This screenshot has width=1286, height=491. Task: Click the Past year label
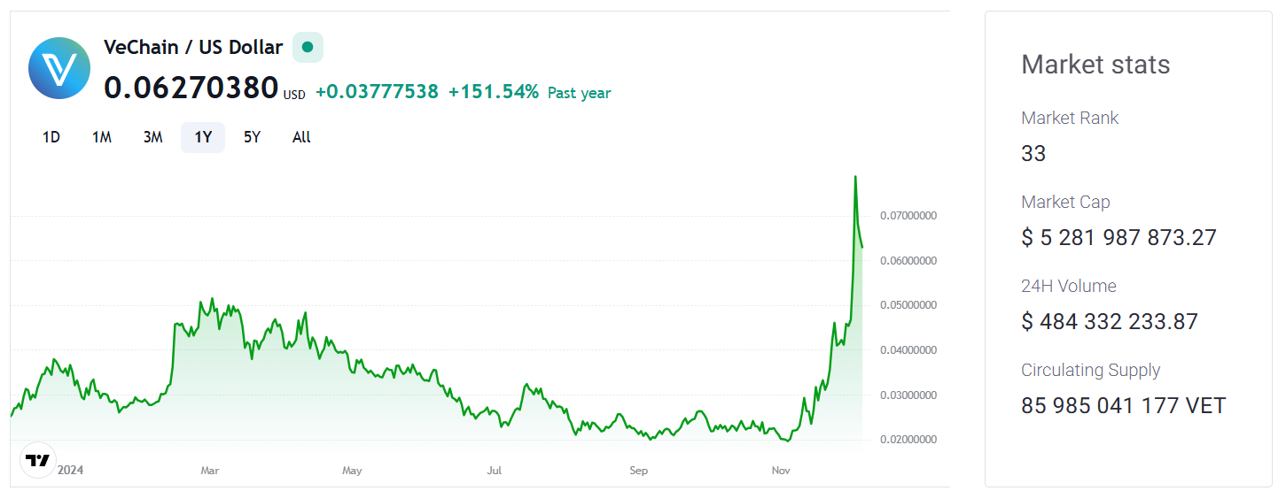[579, 93]
